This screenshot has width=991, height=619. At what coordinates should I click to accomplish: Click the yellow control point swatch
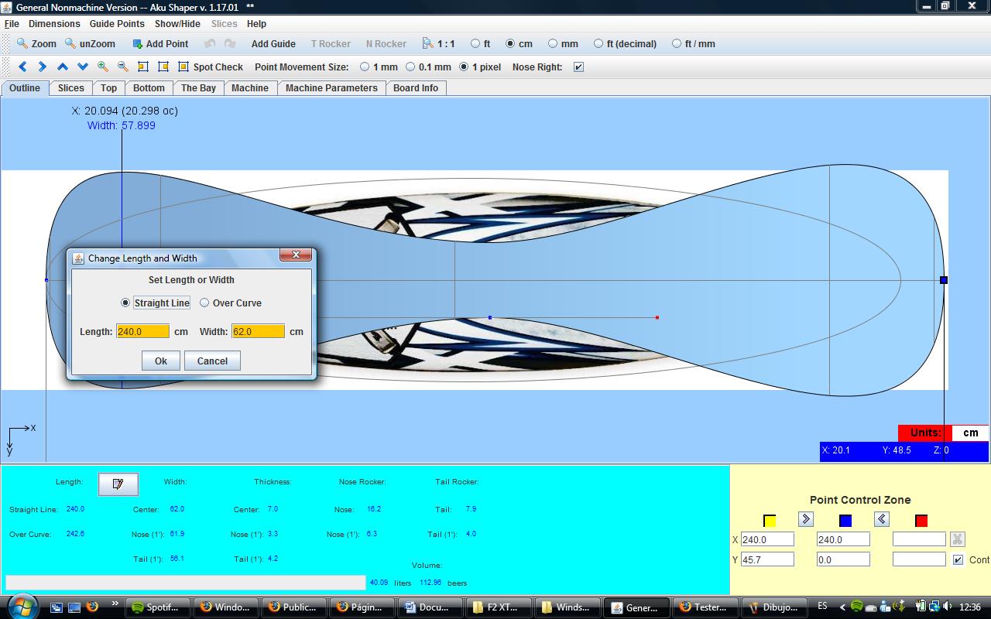pyautogui.click(x=770, y=520)
